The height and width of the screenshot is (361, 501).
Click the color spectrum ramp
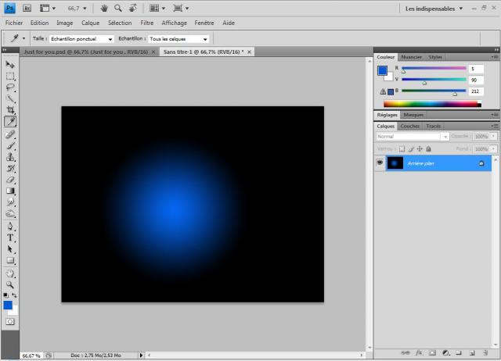[432, 104]
